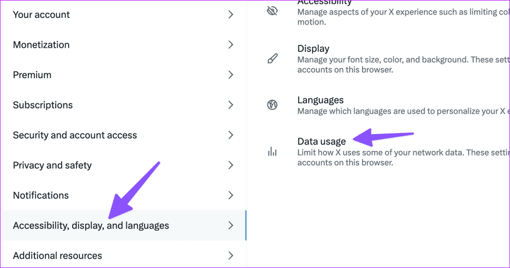Click the Additional resources chevron
Image resolution: width=510 pixels, height=268 pixels.
coord(231,256)
